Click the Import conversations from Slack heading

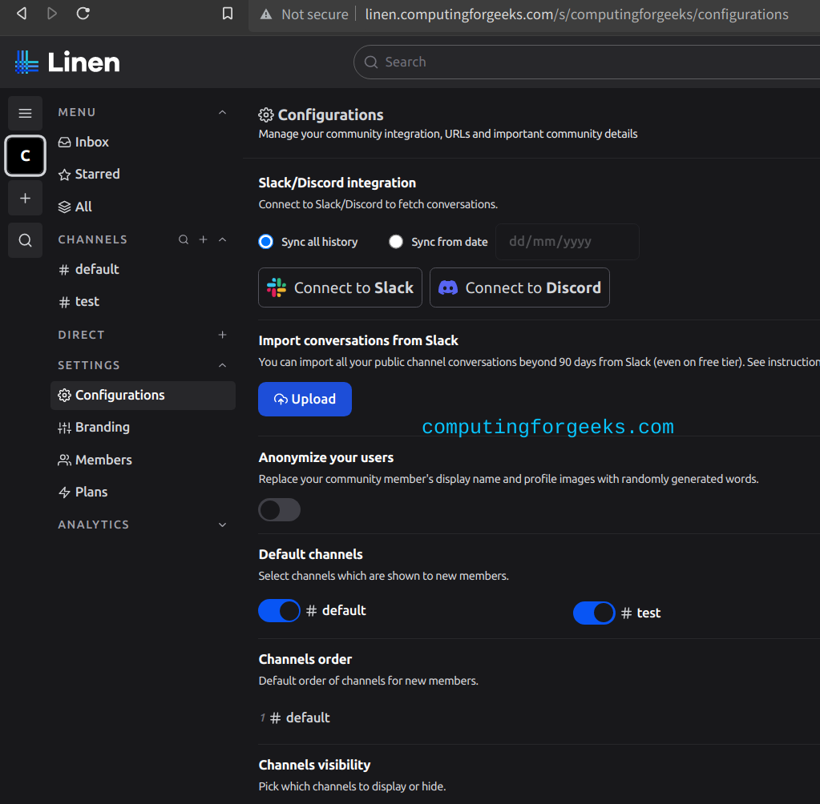point(358,340)
